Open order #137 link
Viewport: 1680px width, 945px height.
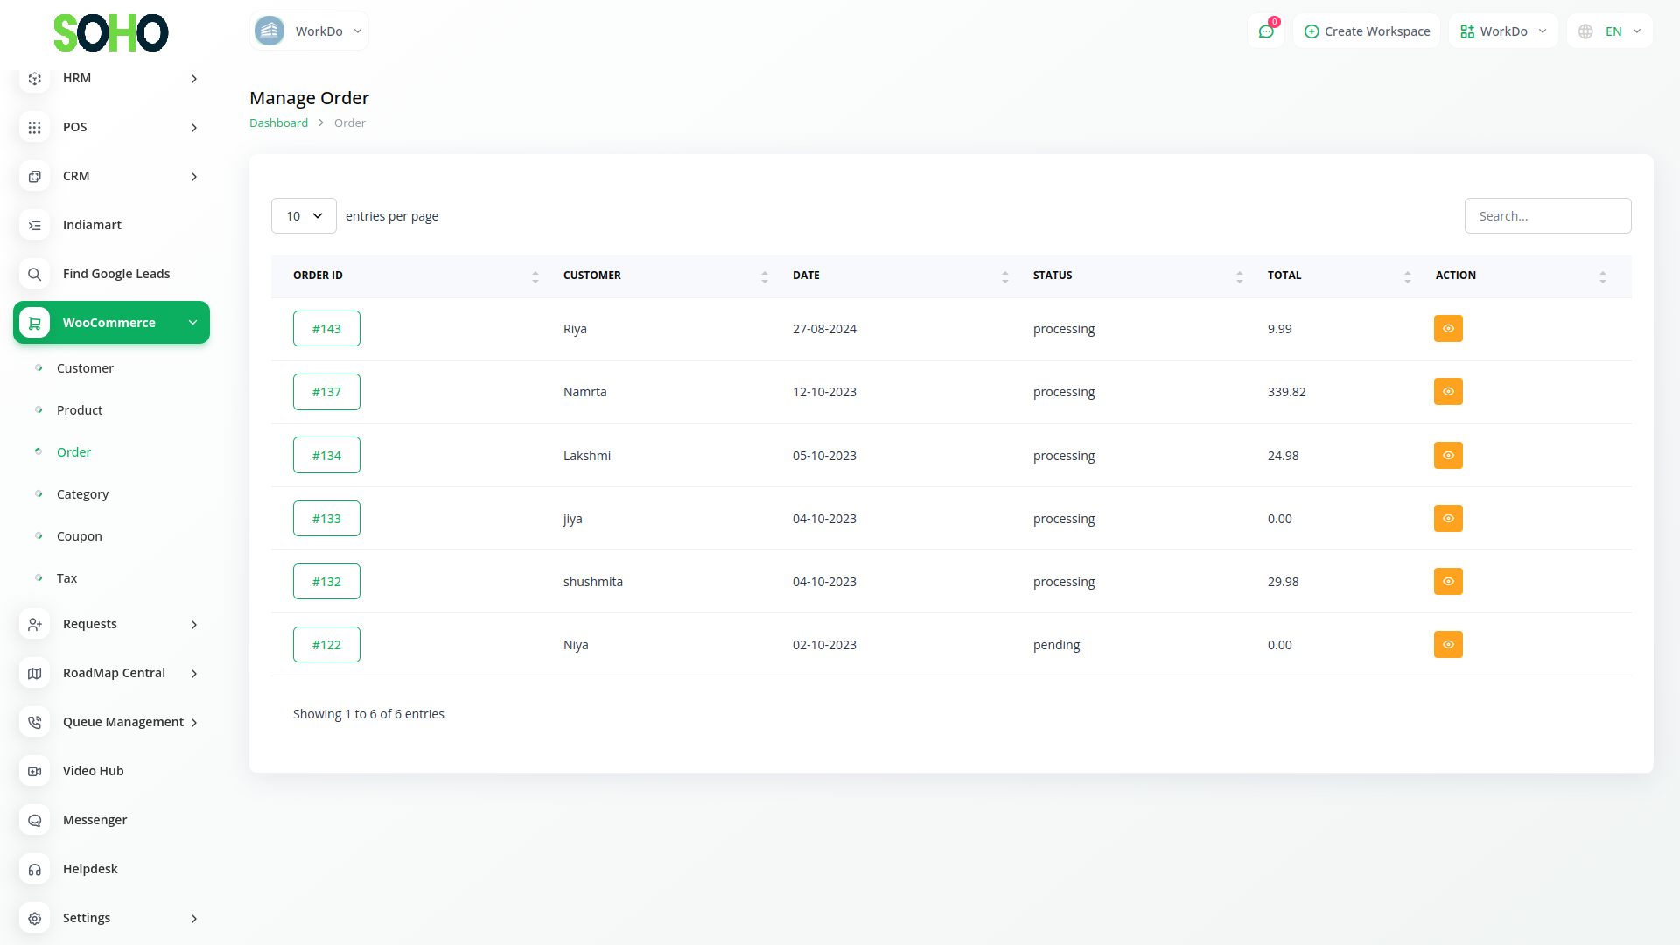[326, 392]
